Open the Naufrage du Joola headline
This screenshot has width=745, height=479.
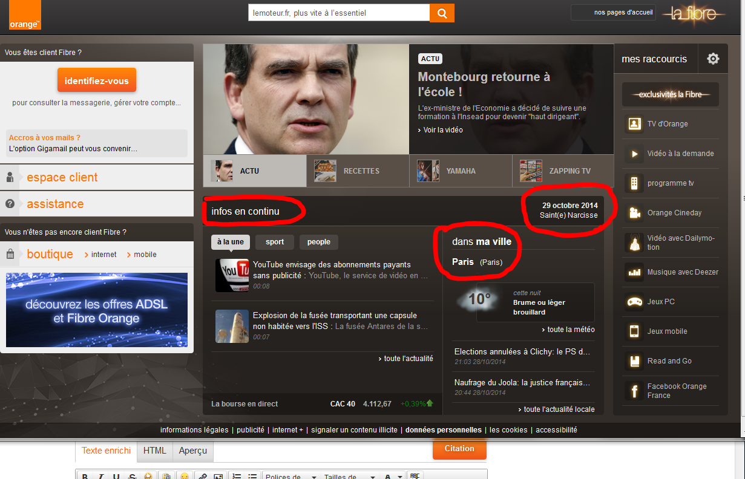coord(522,382)
